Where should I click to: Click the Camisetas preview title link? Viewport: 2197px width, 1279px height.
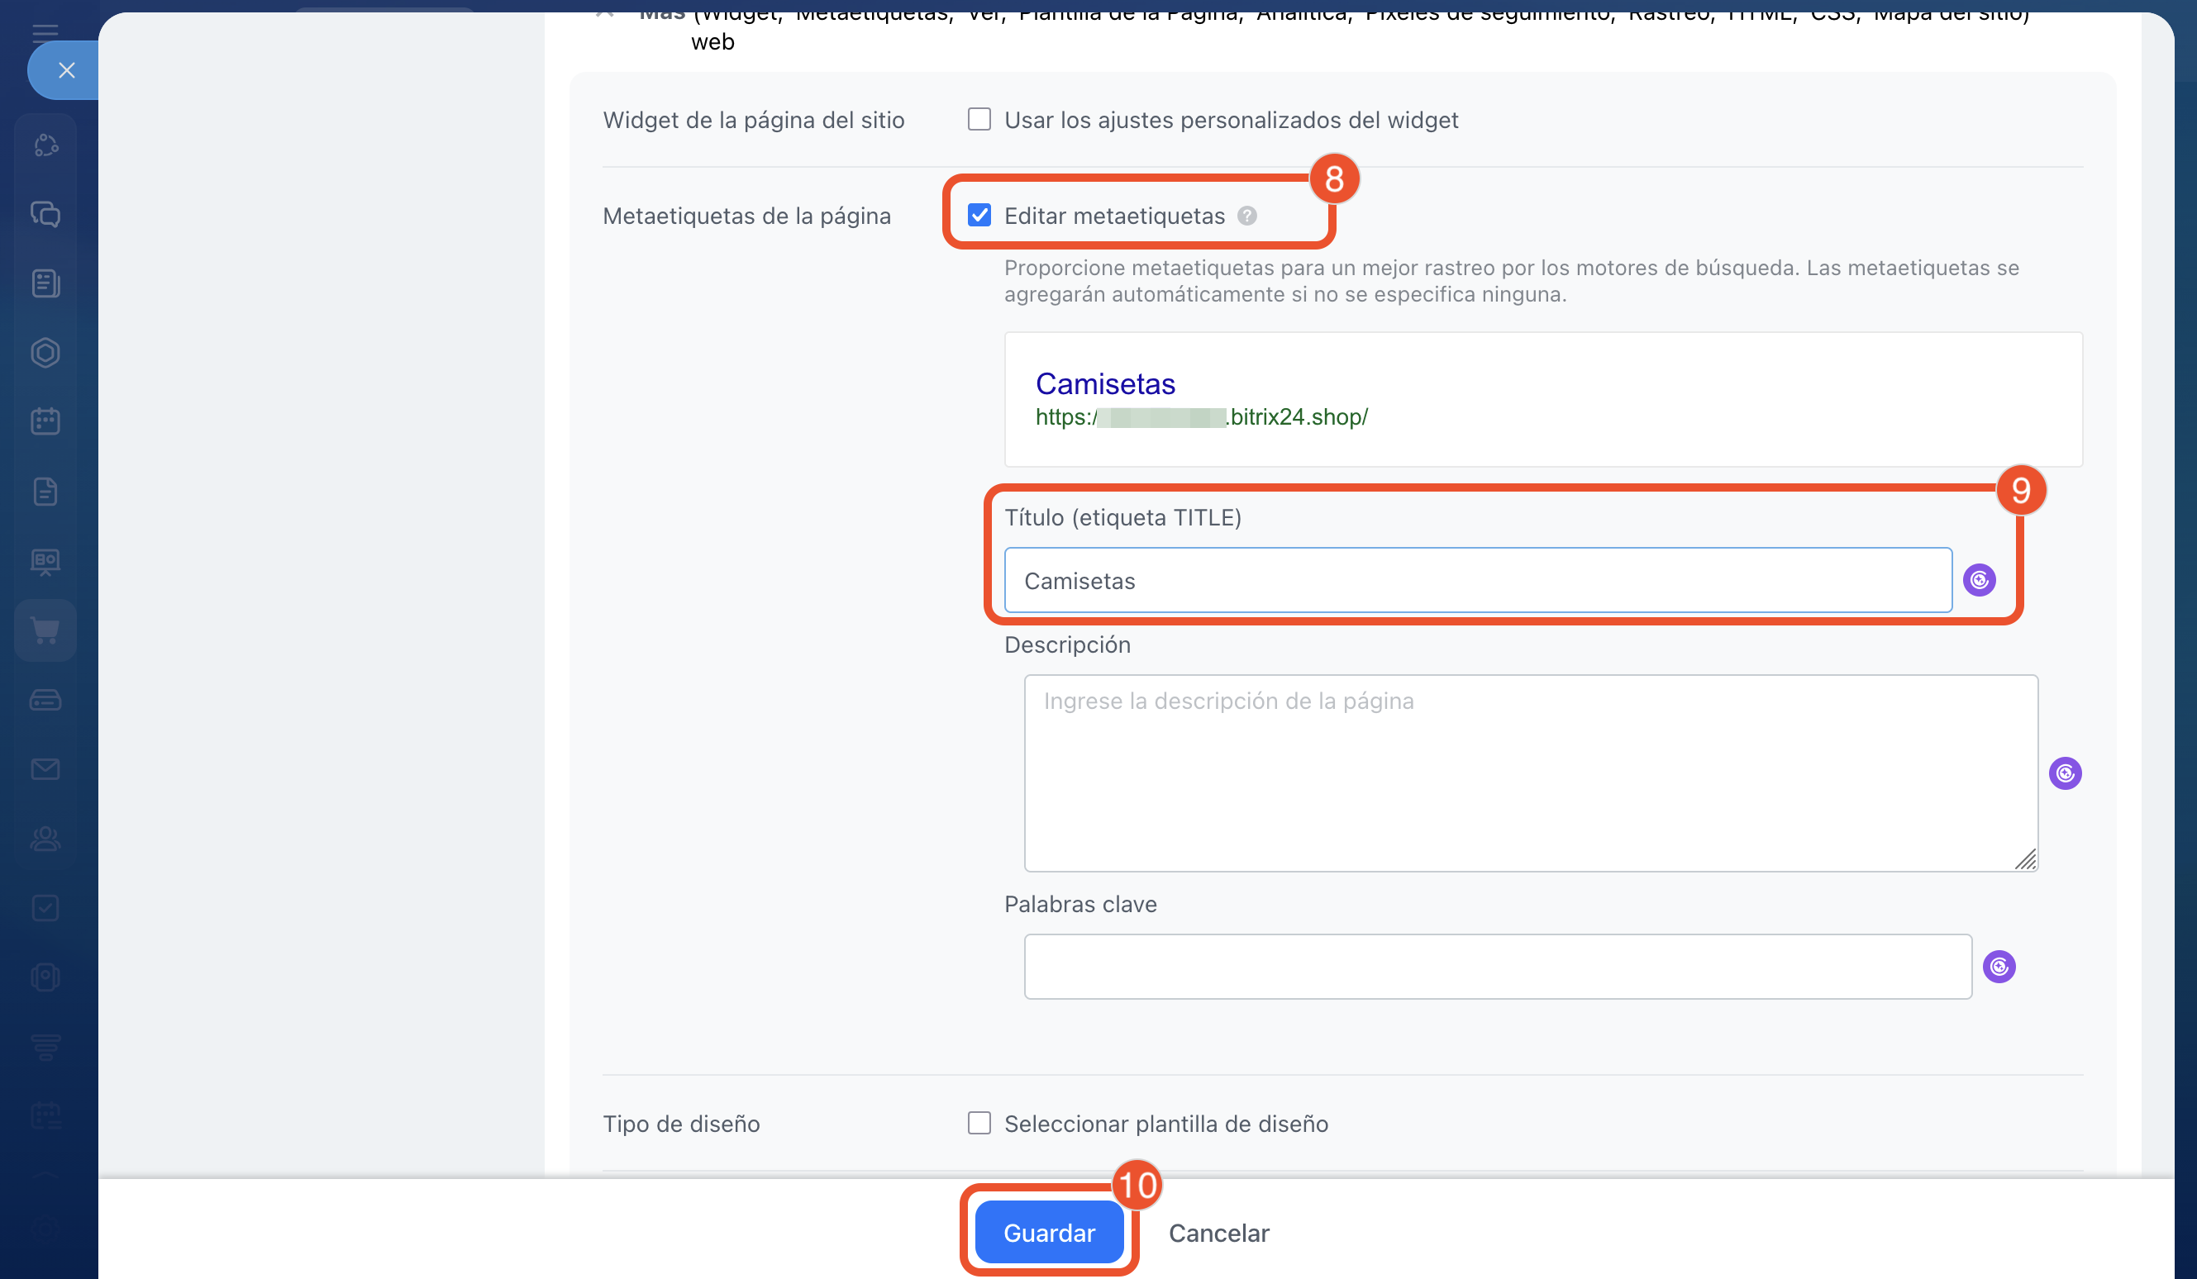[x=1104, y=384]
